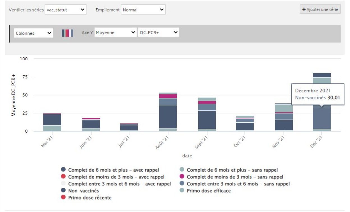Toggle Primo dose efficace legend entry

click(208, 191)
